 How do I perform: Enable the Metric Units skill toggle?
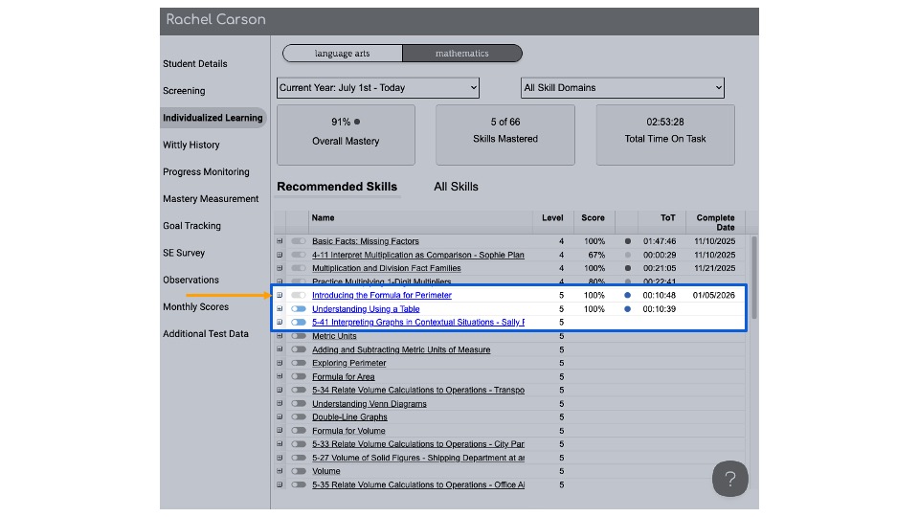point(299,336)
